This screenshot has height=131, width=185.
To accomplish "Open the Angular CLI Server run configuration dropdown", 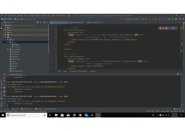I will [132, 19].
